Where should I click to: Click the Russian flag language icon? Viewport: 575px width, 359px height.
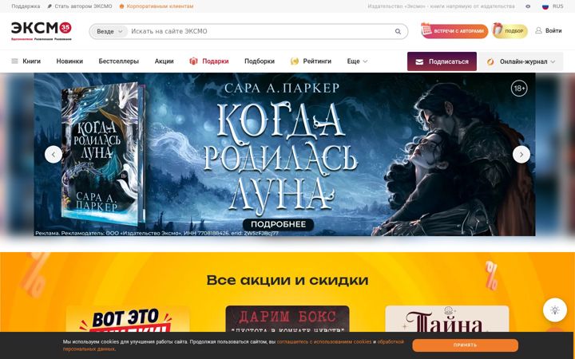click(545, 6)
